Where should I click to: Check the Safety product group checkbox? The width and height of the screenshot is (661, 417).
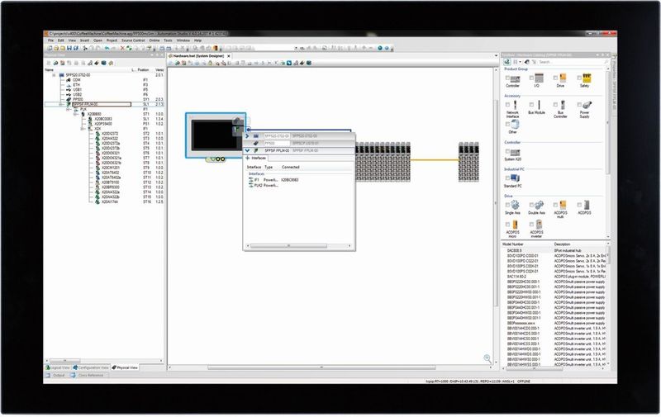pyautogui.click(x=579, y=78)
